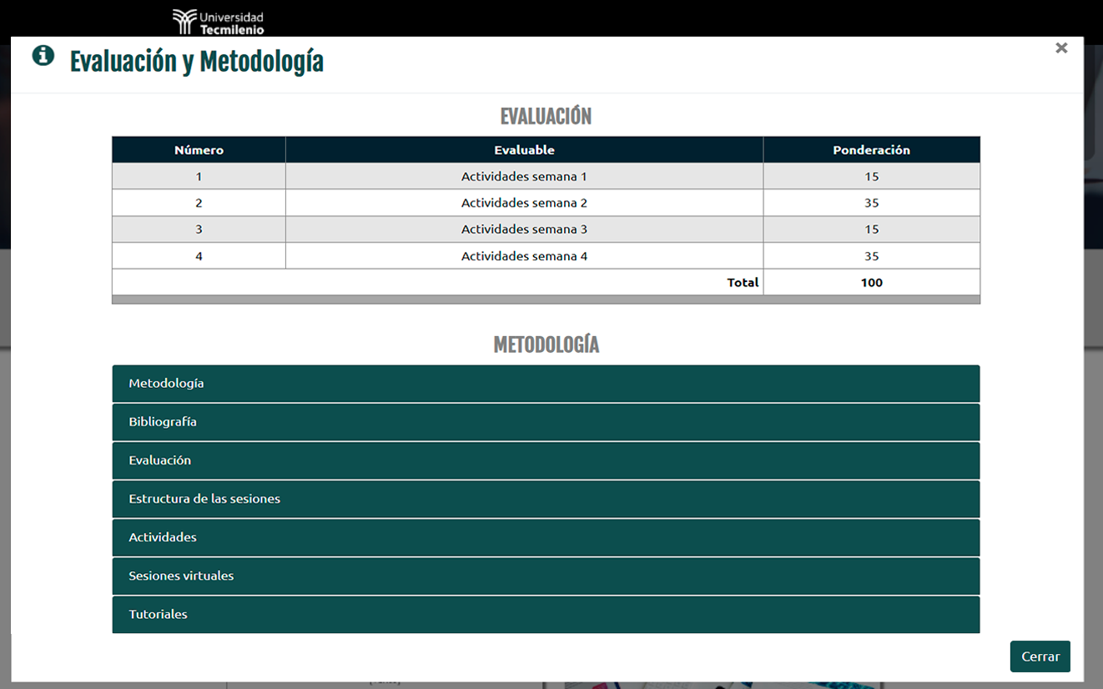This screenshot has height=689, width=1103.
Task: Click ponderación 15 for semana 1
Action: click(871, 177)
